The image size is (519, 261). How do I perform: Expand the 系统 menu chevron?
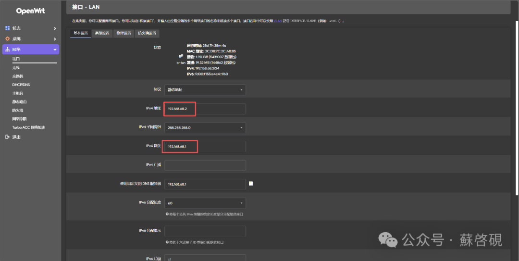55,39
